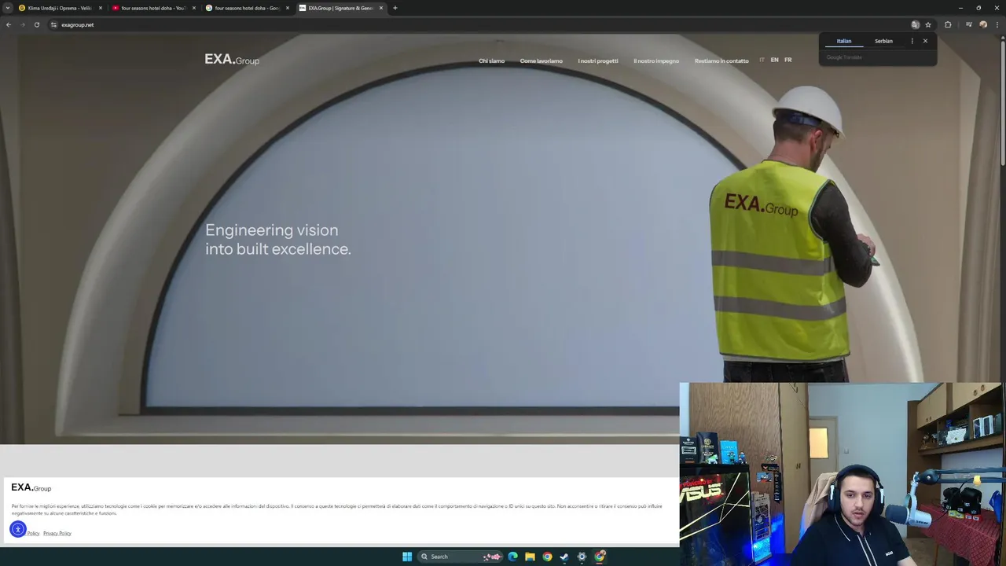Open the Chi siamo menu item
The width and height of the screenshot is (1006, 566).
(492, 61)
